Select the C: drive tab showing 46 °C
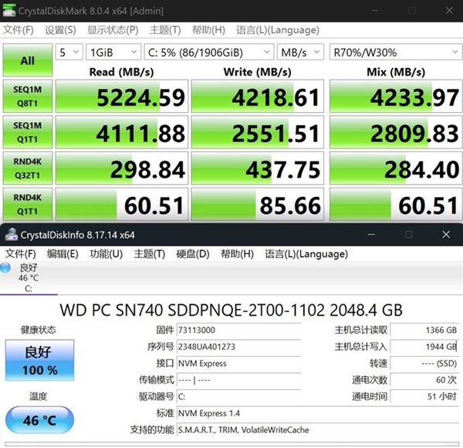463x448 pixels. 28,278
